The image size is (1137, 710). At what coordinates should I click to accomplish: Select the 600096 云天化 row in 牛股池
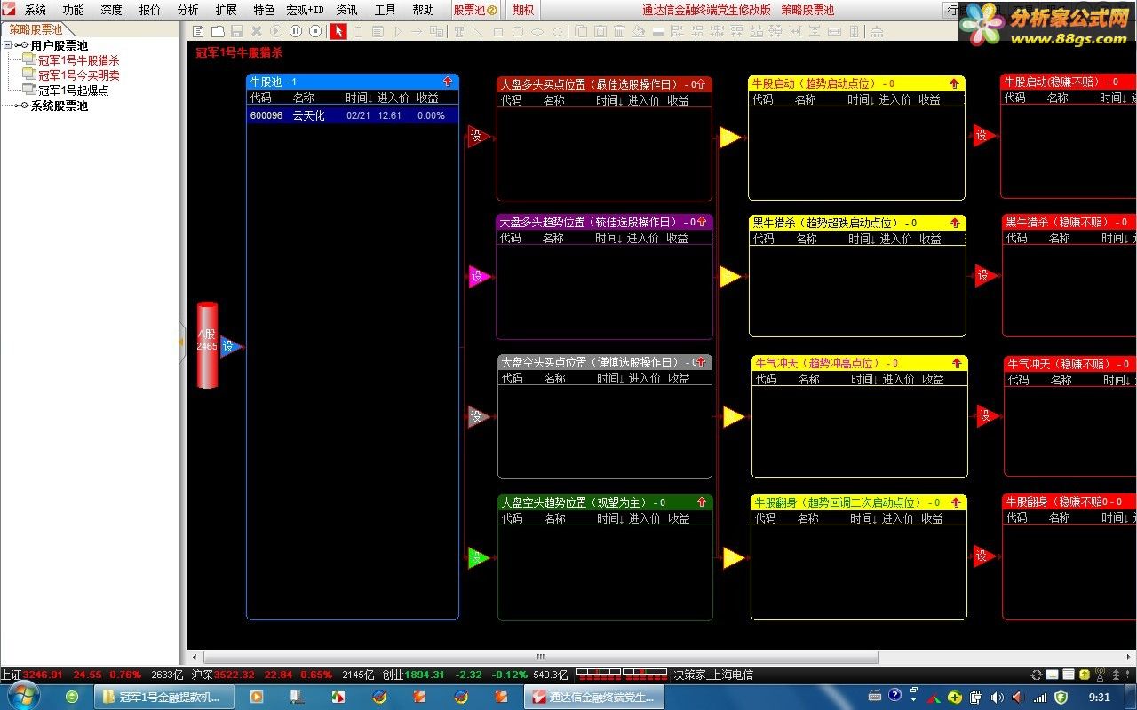coord(353,115)
